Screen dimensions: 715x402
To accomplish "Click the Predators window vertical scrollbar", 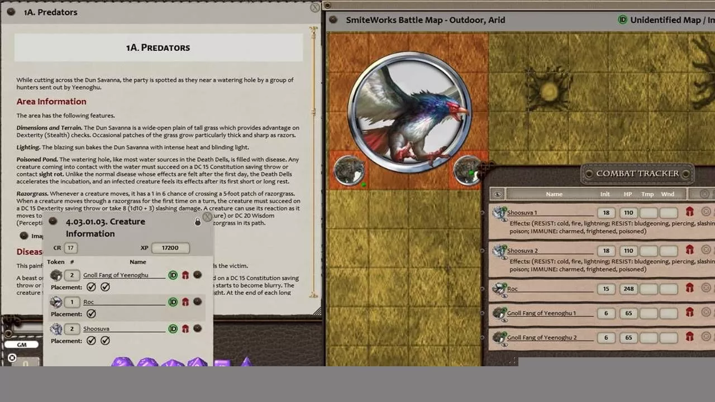I will [x=314, y=162].
